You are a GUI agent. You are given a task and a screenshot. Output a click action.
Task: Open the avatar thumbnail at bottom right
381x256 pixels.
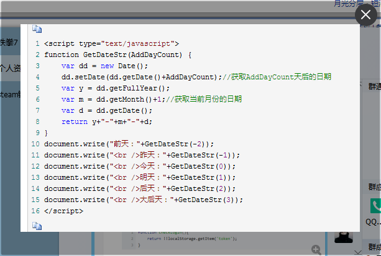(343, 237)
